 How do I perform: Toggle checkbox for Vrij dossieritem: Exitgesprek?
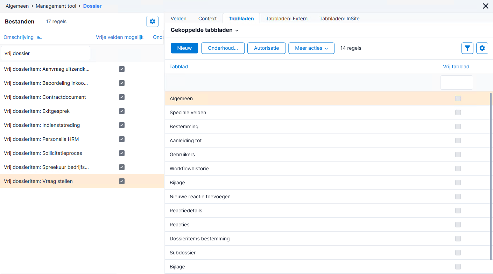click(122, 111)
